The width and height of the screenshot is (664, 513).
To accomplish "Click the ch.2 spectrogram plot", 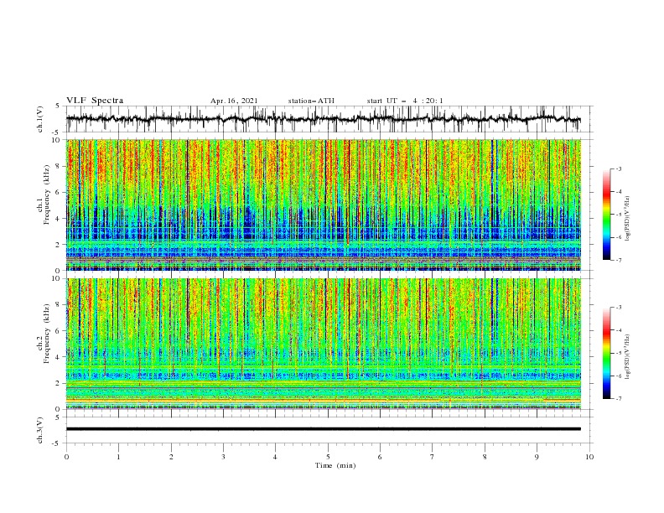I will 324,344.
